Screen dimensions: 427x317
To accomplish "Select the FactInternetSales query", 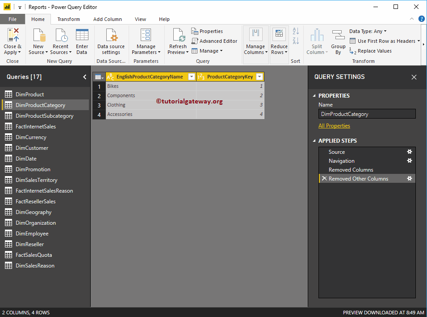I will pos(36,127).
